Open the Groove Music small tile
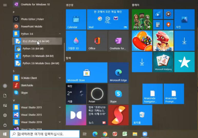Screen dimensions: 198x138 click(168, 14)
